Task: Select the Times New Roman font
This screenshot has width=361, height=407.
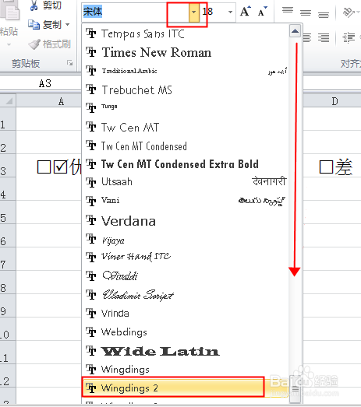Action: [186, 52]
